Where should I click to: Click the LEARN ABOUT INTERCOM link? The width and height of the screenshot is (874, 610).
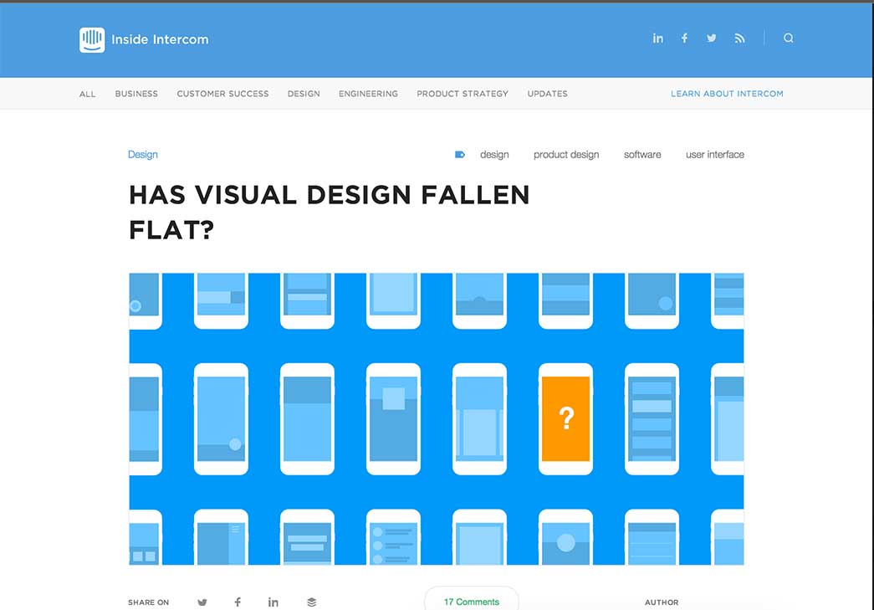pyautogui.click(x=726, y=94)
